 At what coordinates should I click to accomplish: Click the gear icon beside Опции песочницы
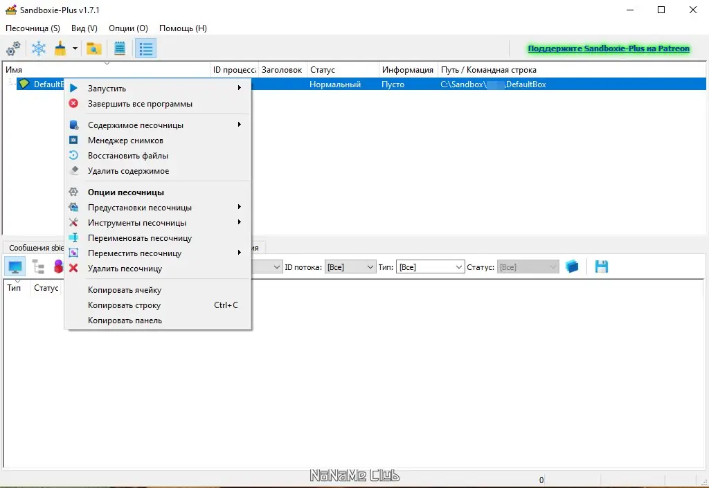pyautogui.click(x=73, y=192)
